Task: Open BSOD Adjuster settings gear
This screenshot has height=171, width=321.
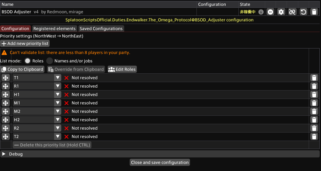Action: (281, 12)
